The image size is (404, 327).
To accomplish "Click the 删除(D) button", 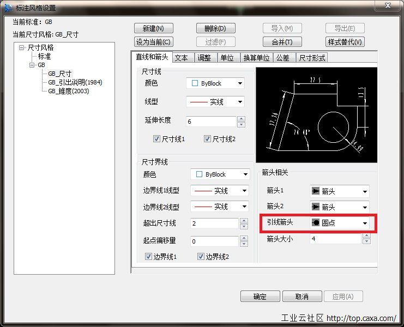I will (216, 28).
